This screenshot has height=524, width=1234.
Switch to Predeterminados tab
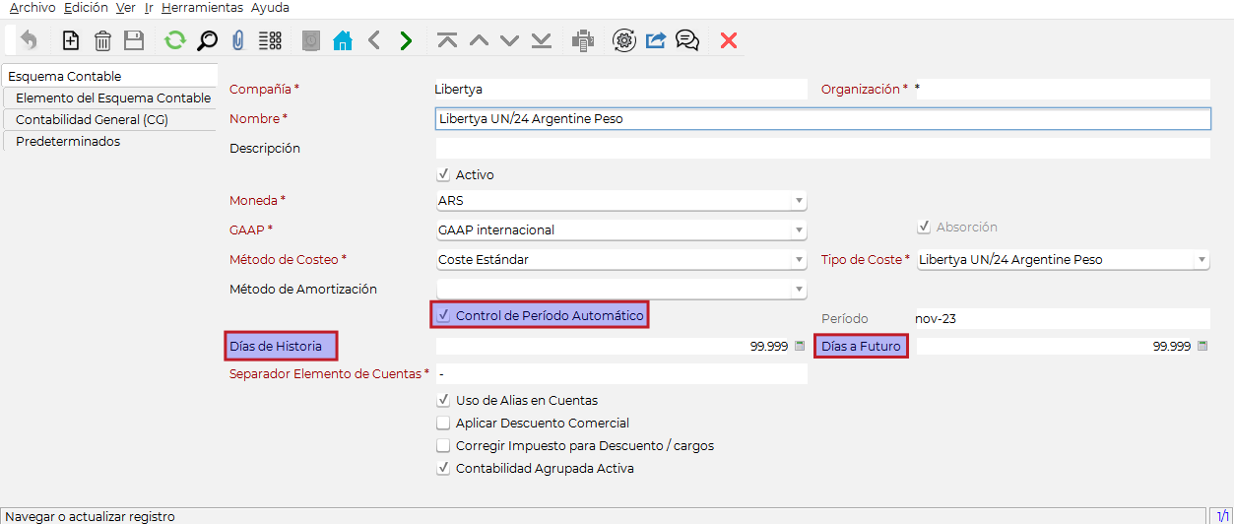pyautogui.click(x=112, y=141)
